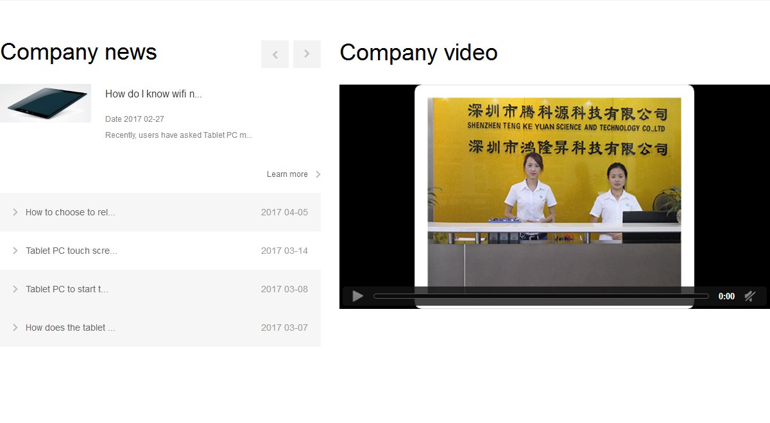This screenshot has height=423, width=770.
Task: Select the 'Date 2017 02-27' text
Action: tap(135, 119)
